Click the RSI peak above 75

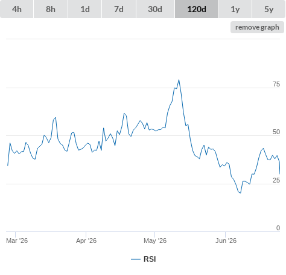179,80
